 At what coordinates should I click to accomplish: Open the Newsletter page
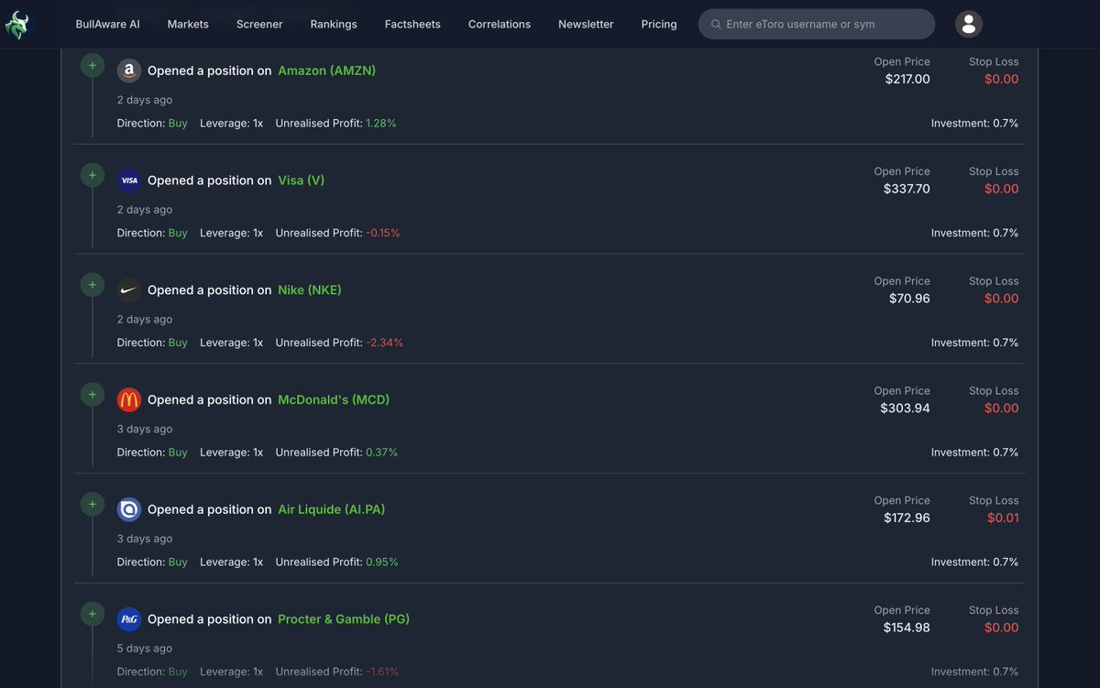[x=586, y=24]
